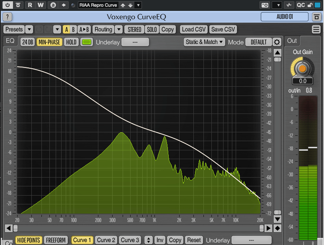
Task: Open the Static & Match dropdown
Action: [204, 42]
